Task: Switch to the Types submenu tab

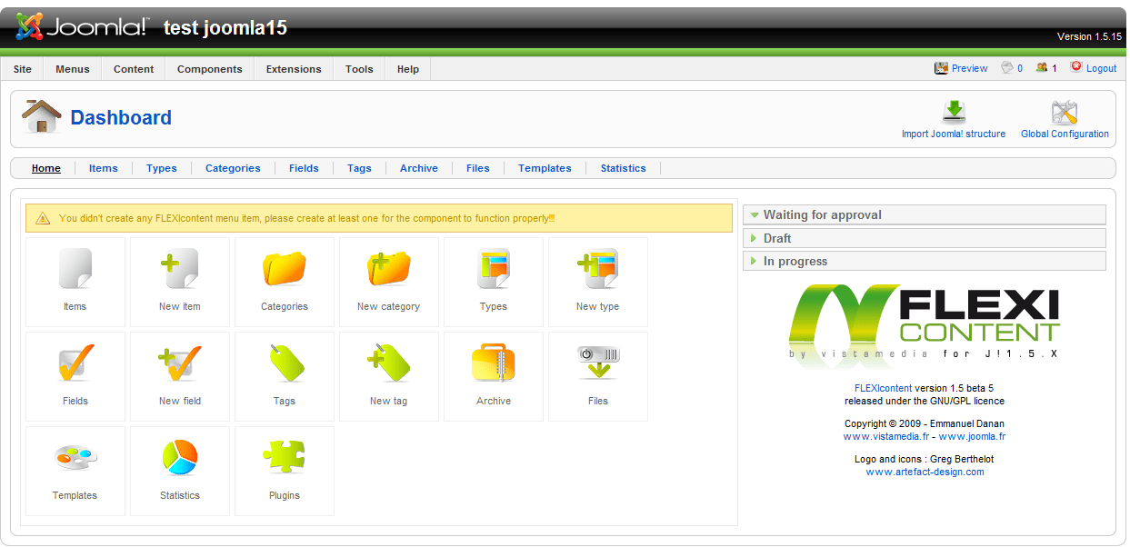Action: pos(162,168)
